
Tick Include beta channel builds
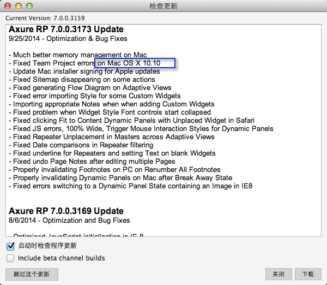click(x=10, y=258)
